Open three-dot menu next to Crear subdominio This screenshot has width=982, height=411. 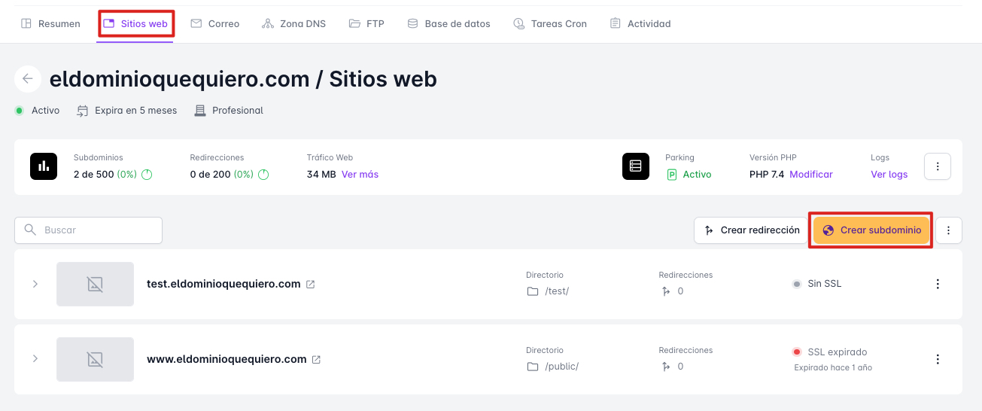[948, 230]
